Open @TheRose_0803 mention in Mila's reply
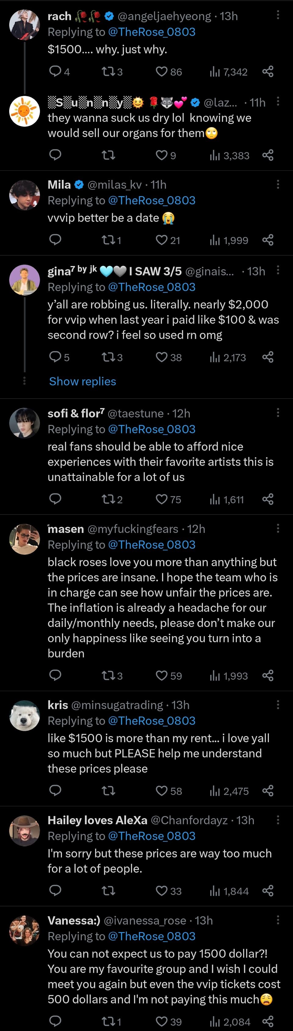 (151, 200)
